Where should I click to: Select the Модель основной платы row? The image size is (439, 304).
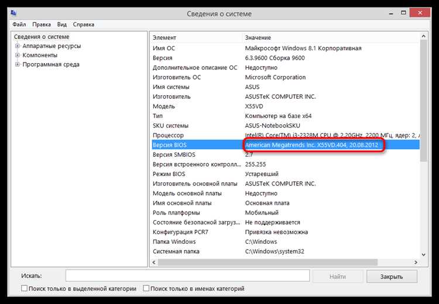click(286, 194)
